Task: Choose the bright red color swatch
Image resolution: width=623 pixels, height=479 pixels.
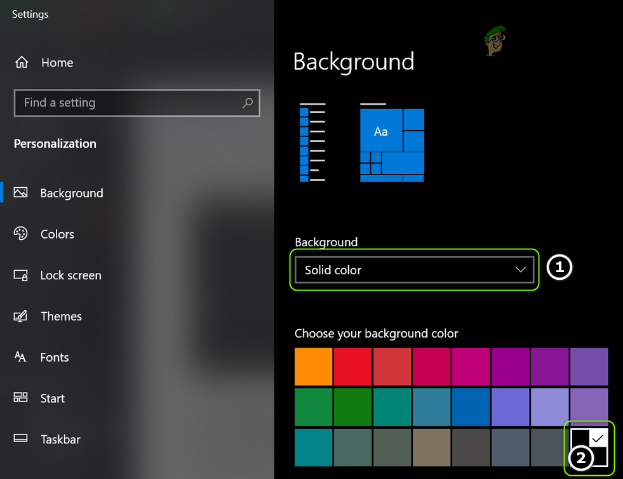Action: 352,367
